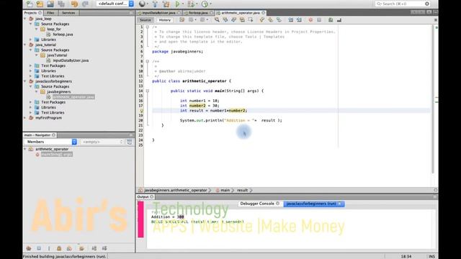
Task: Toggle Show Fields navigator filter
Action: (x=39, y=248)
